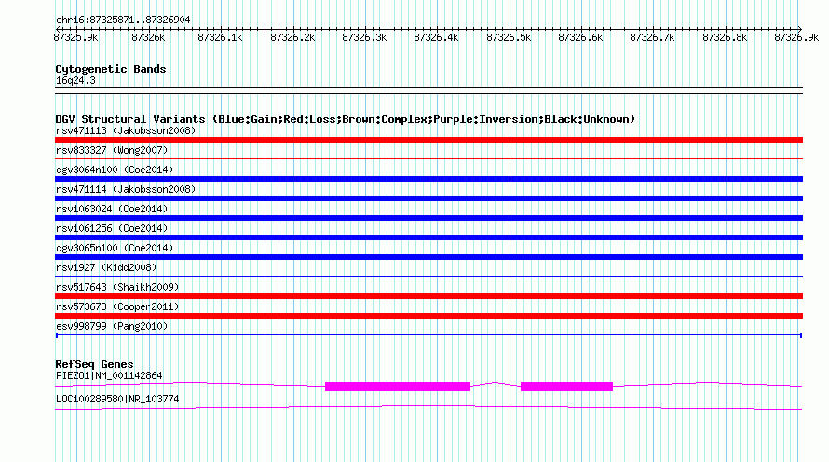Click the 87326.2k ruler tick label

[x=292, y=38]
